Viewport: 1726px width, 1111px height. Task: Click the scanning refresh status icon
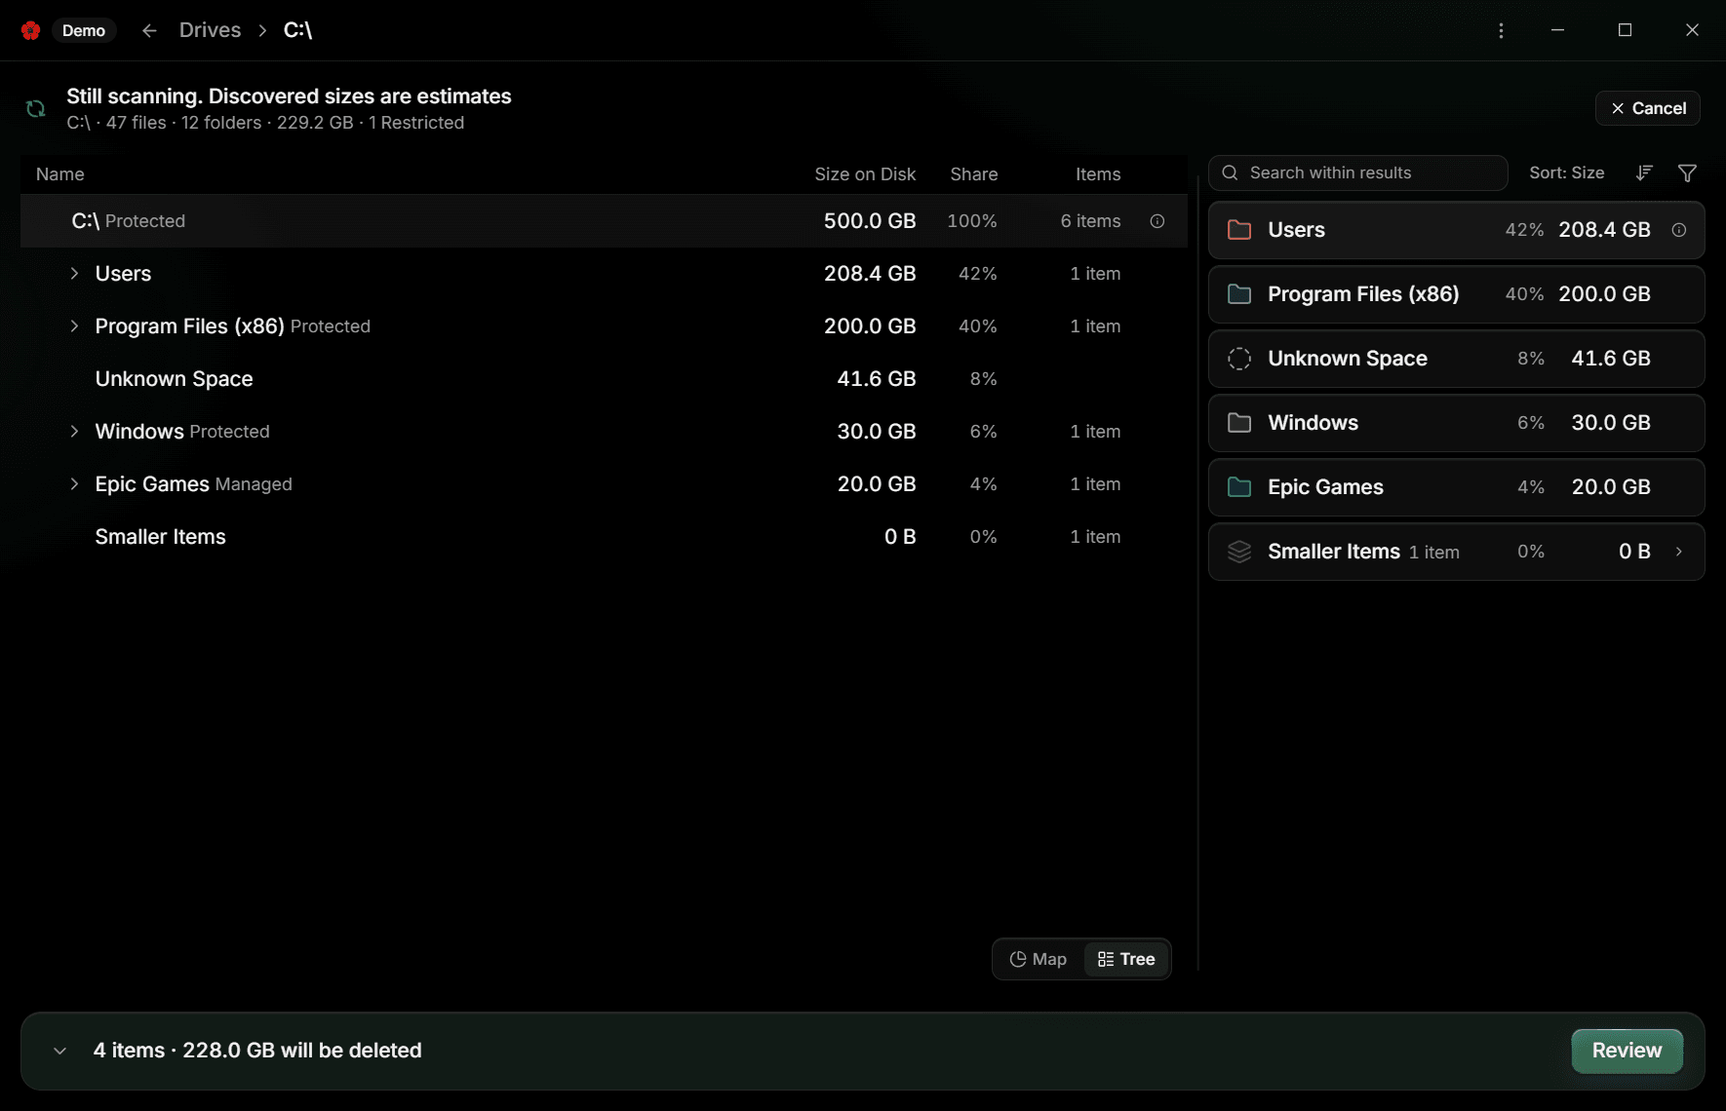pyautogui.click(x=36, y=108)
